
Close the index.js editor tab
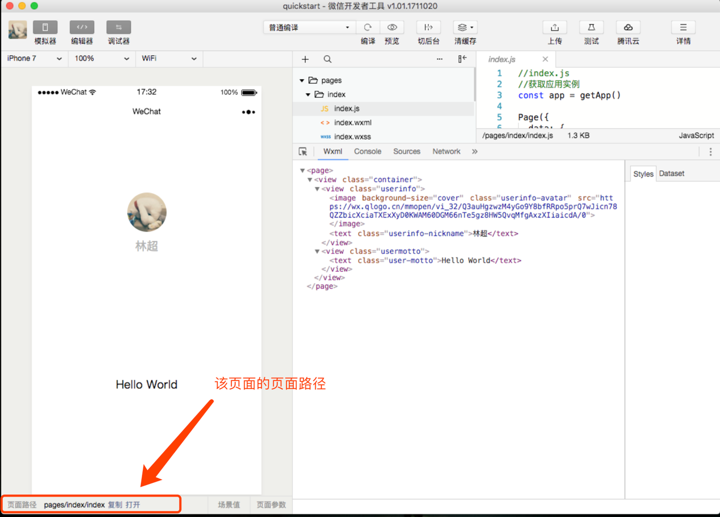(545, 59)
